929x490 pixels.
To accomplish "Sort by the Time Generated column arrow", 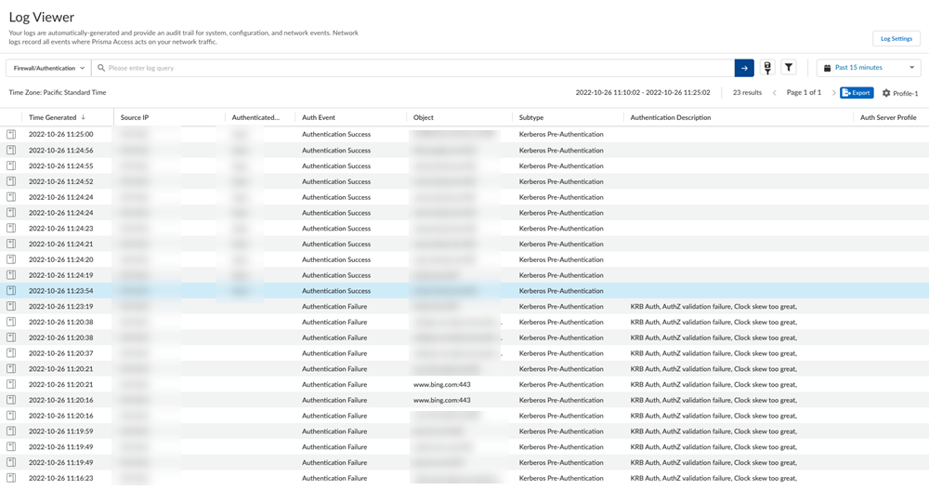I will point(84,118).
